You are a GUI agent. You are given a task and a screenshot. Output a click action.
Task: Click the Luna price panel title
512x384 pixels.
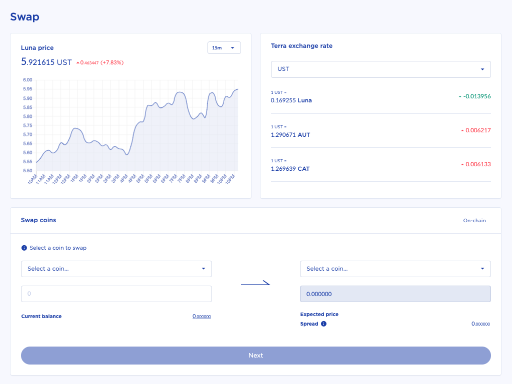coord(37,47)
